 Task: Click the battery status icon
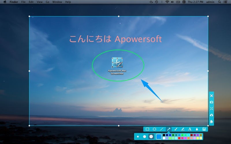click(x=178, y=2)
